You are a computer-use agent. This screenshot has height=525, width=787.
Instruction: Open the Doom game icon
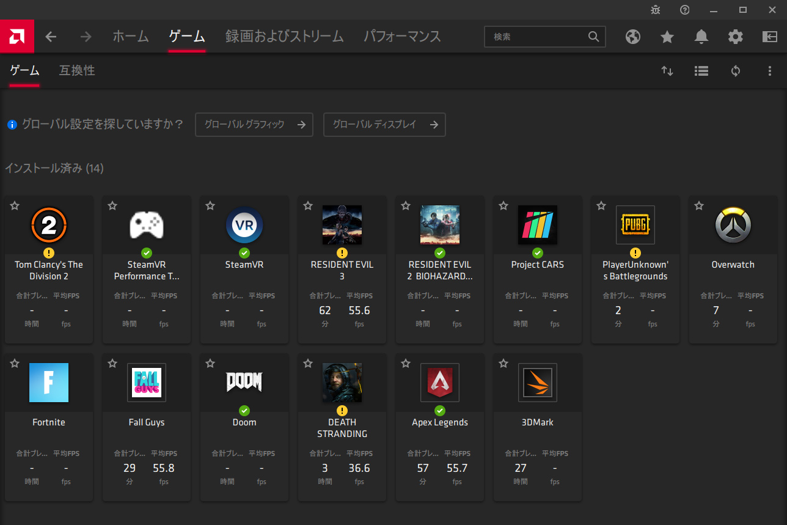(244, 383)
